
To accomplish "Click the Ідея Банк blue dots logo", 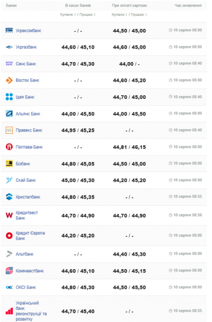I will [x=9, y=97].
